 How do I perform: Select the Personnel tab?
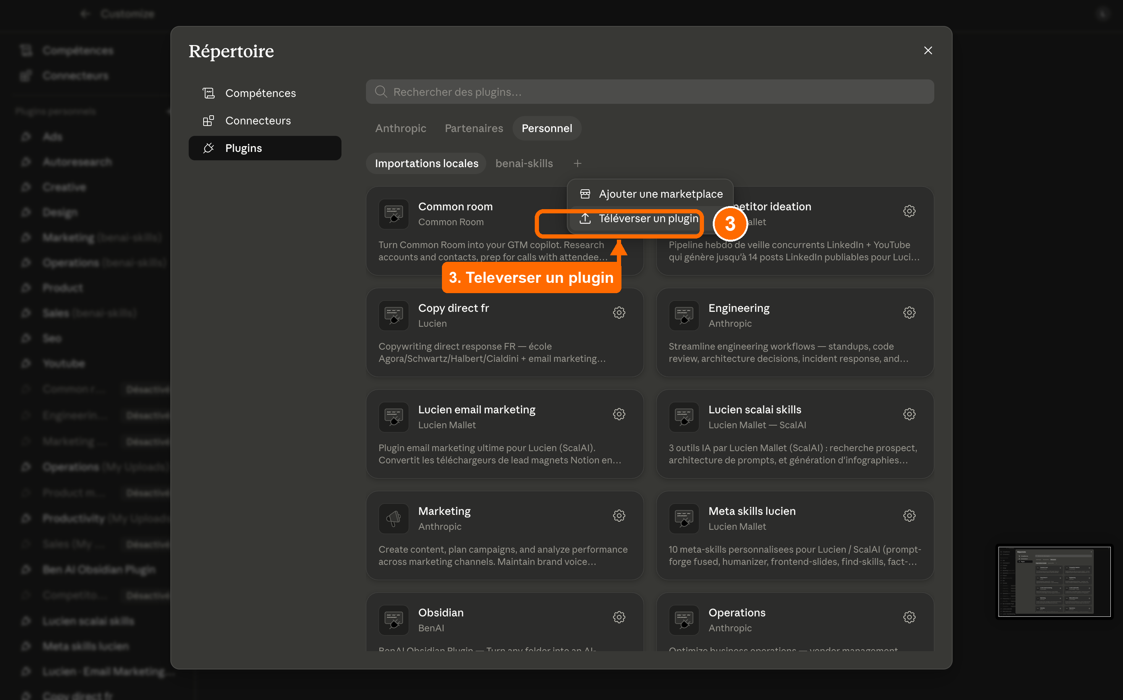547,128
